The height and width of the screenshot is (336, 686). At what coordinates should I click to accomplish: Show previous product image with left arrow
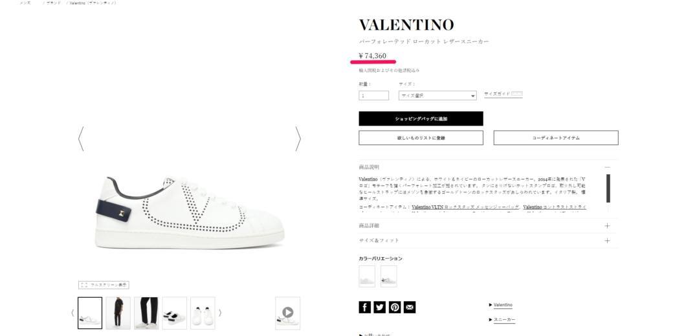point(80,139)
